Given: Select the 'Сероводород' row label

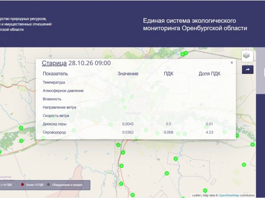Looking at the screenshot, I should tap(54, 132).
